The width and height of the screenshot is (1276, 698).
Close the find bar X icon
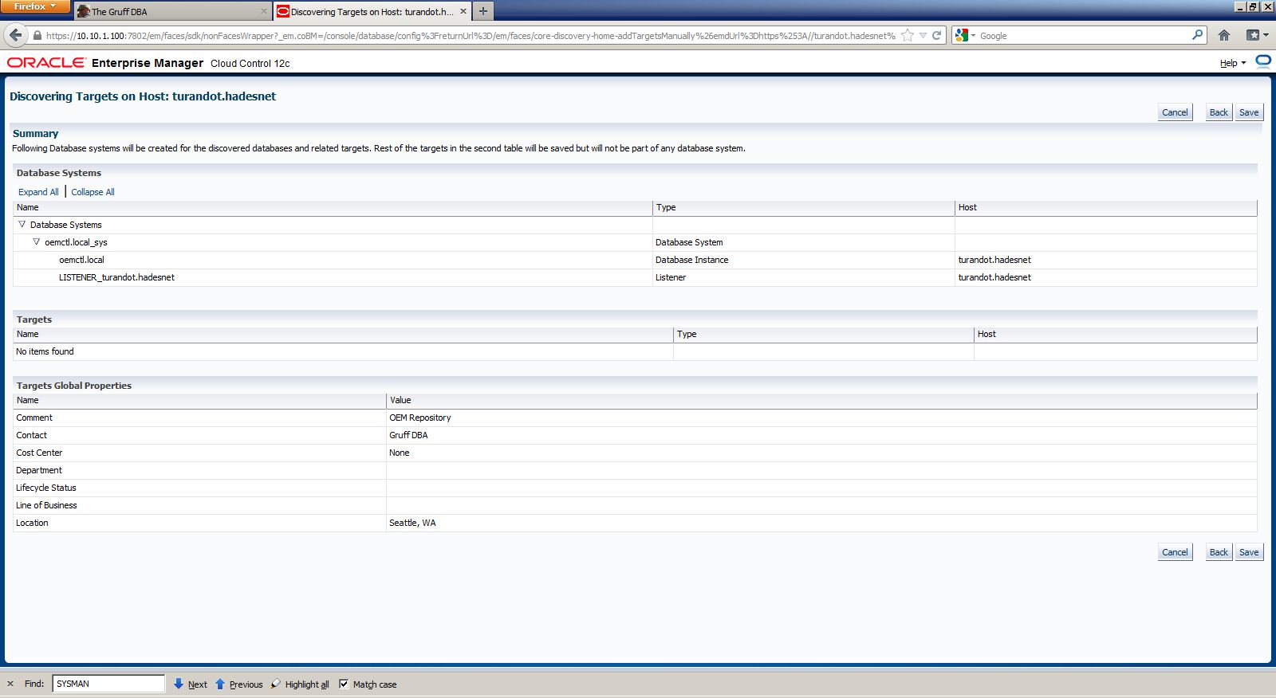[x=10, y=684]
